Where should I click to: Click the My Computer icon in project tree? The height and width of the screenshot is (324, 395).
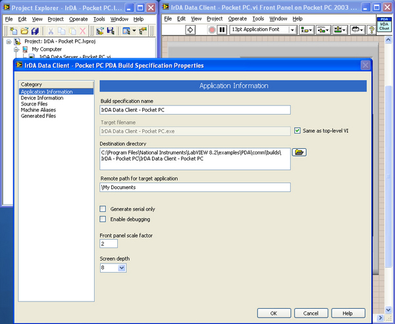tap(25, 49)
